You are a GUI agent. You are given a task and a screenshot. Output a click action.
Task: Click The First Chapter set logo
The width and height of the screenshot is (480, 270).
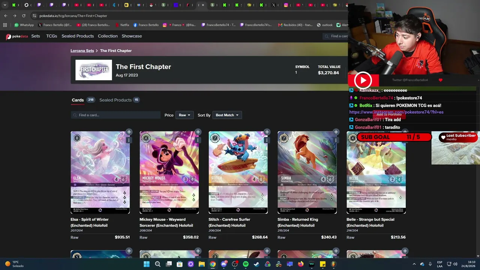94,70
